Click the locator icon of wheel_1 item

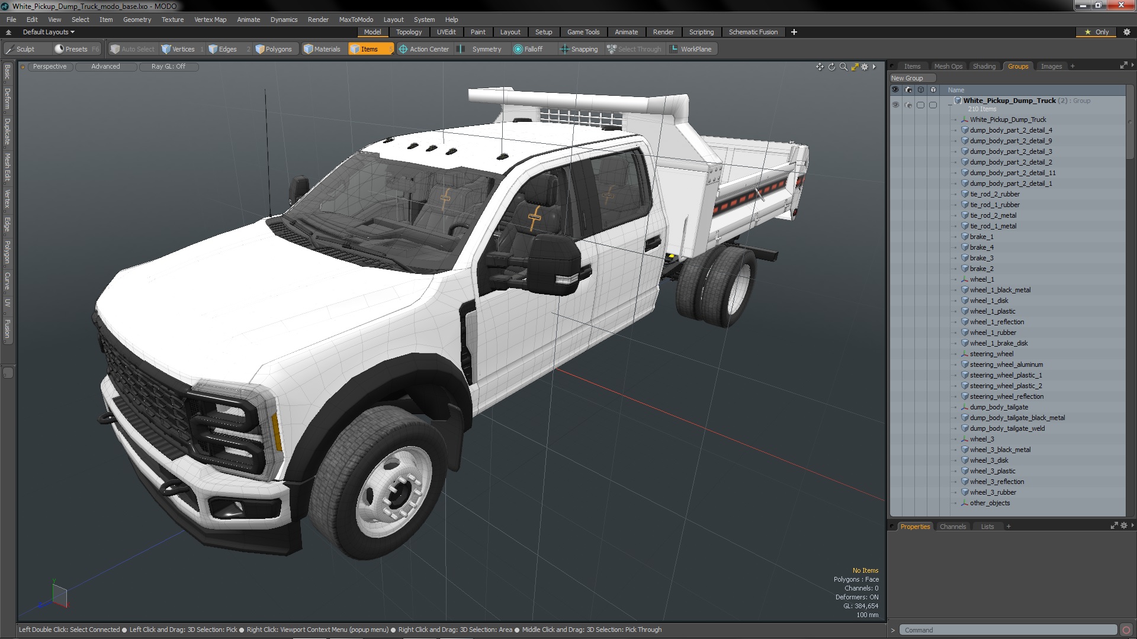[x=965, y=279]
